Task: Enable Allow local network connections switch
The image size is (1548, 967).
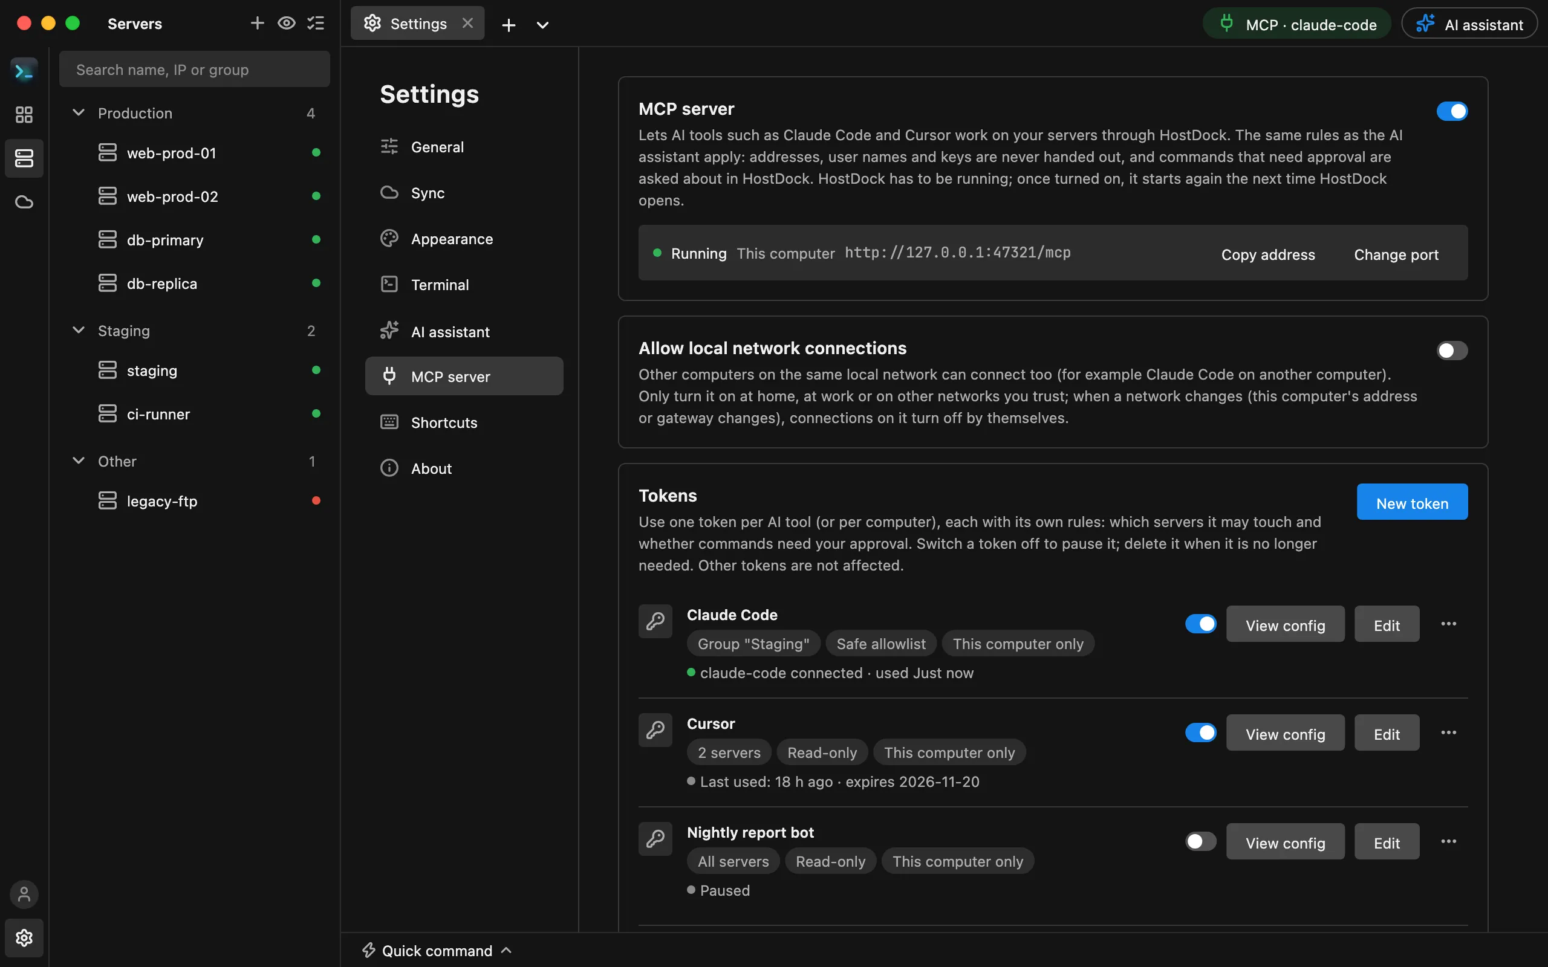Action: click(1452, 351)
